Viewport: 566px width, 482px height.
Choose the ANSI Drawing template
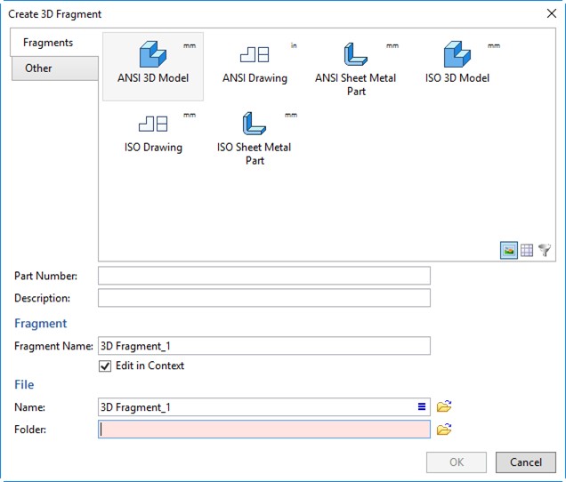pyautogui.click(x=255, y=64)
